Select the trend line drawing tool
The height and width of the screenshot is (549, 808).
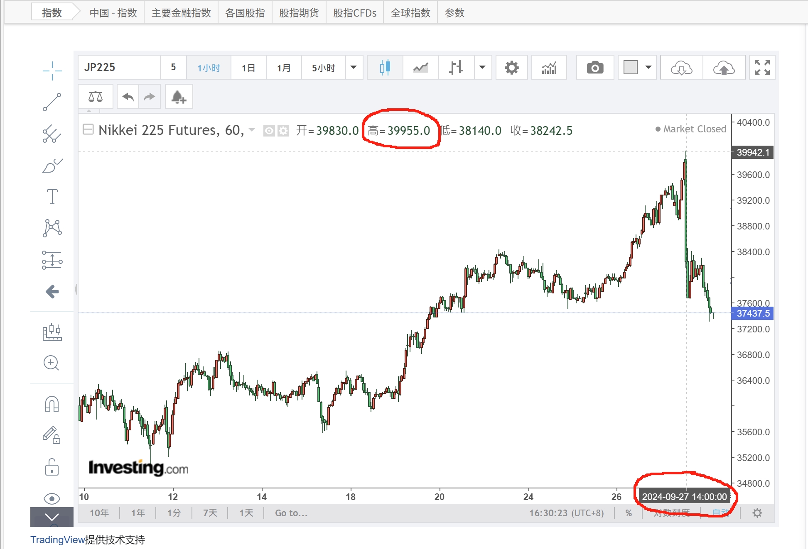click(52, 102)
